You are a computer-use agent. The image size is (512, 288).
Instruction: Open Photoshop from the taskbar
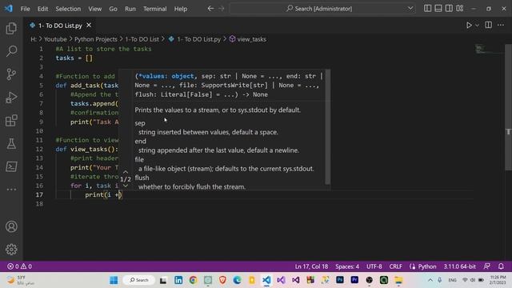pos(340,280)
